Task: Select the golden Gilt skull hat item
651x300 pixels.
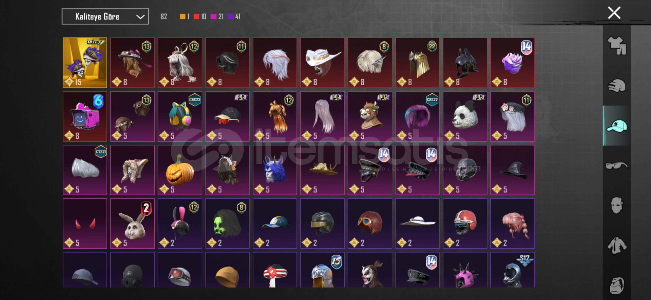Action: (85, 63)
